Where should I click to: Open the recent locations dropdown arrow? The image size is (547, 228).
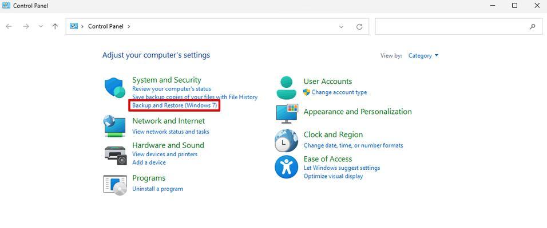tap(41, 26)
